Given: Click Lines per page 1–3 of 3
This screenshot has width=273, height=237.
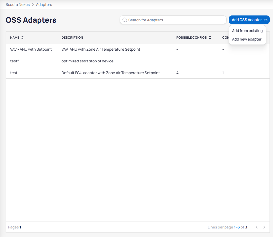Looking at the screenshot, I should [227, 227].
